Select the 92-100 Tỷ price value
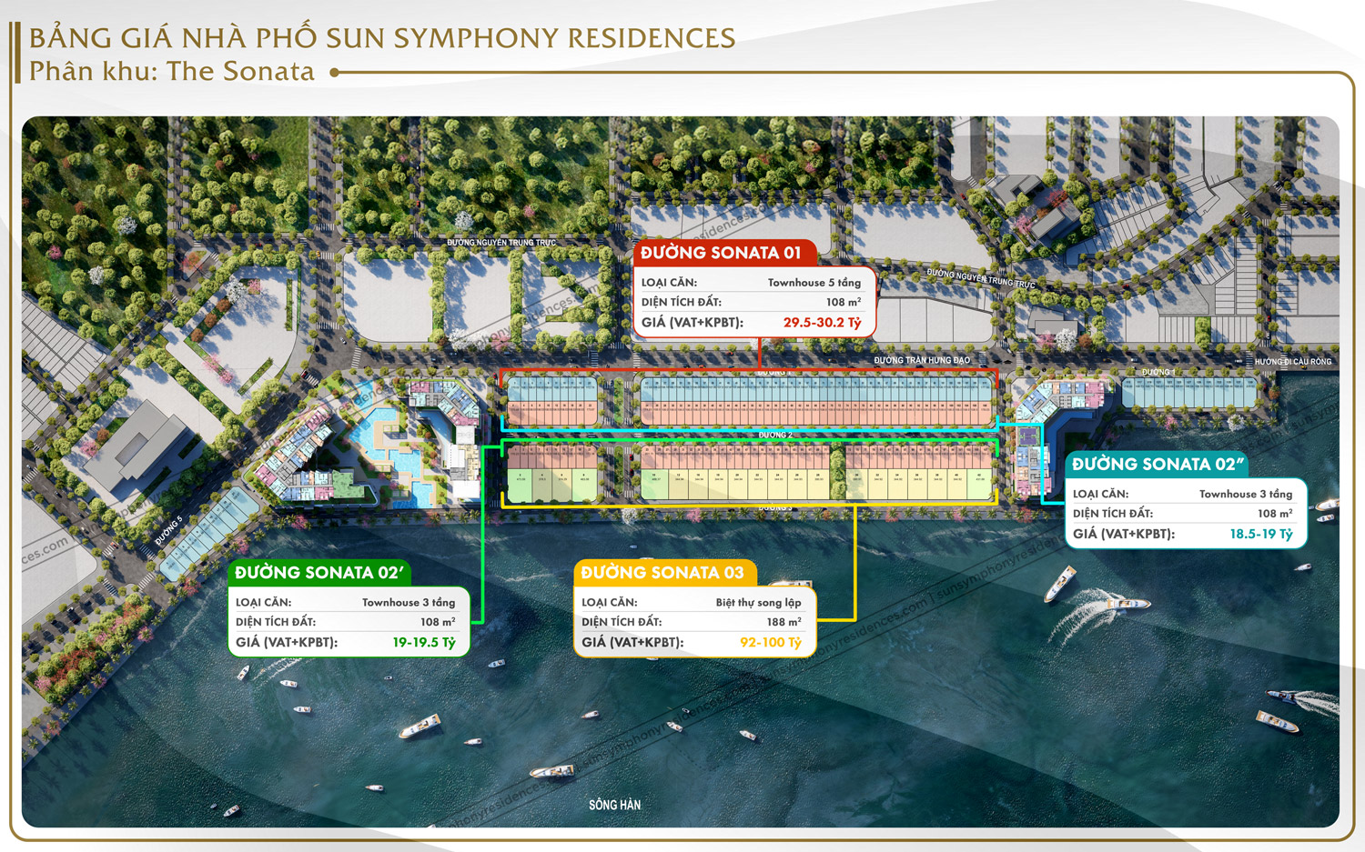 click(770, 643)
